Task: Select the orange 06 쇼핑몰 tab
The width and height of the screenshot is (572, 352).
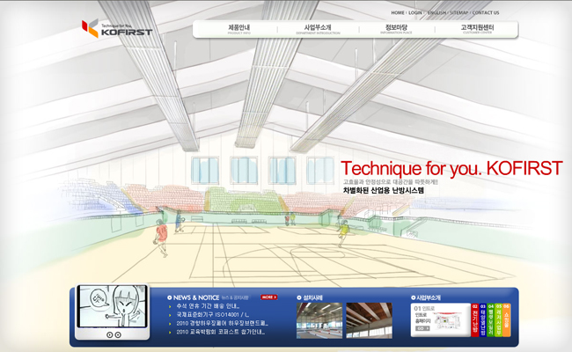Action: tap(506, 320)
